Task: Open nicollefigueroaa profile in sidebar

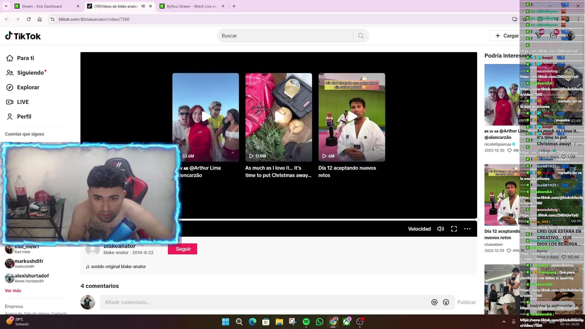Action: tap(500, 144)
